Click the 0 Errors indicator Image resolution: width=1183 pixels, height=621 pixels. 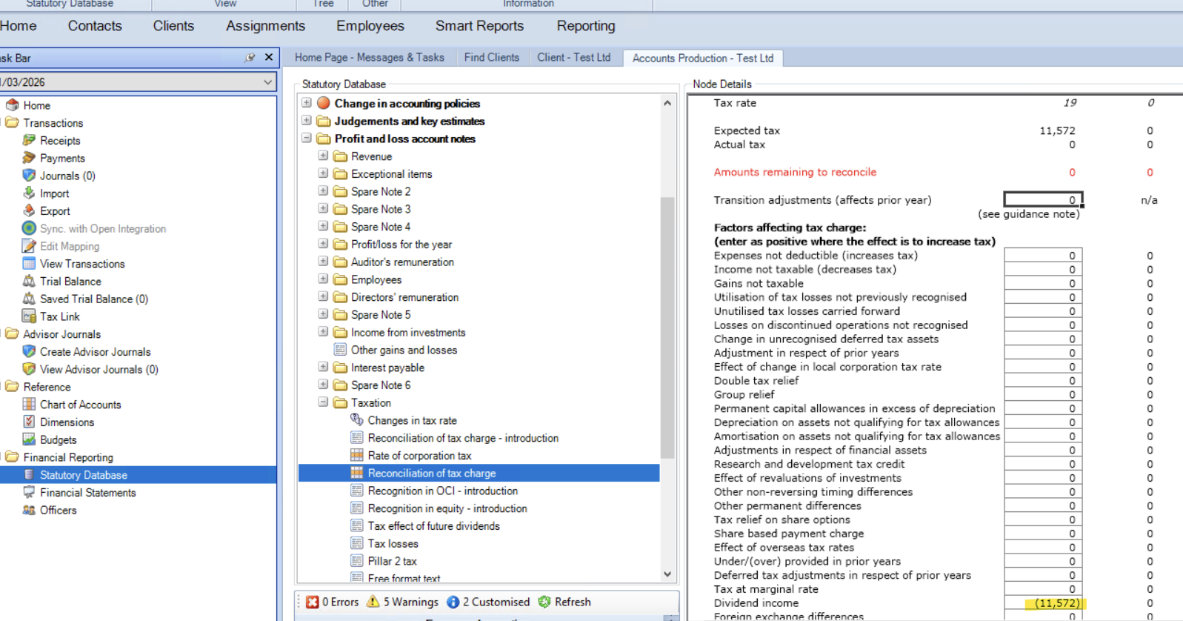tap(333, 602)
